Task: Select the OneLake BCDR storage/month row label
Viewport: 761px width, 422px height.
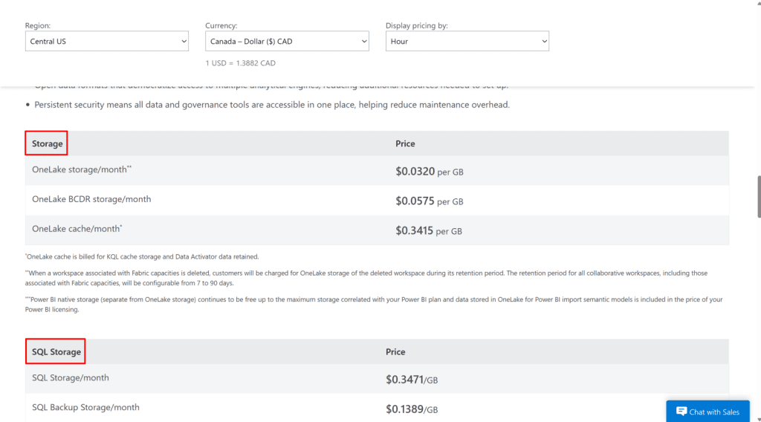Action: pos(91,199)
